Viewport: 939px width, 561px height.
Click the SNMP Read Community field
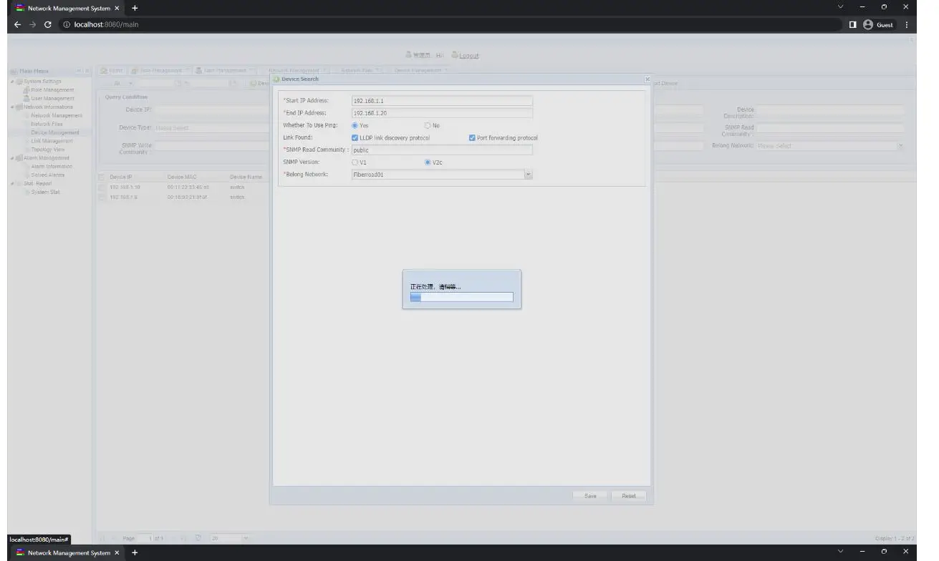pos(442,150)
